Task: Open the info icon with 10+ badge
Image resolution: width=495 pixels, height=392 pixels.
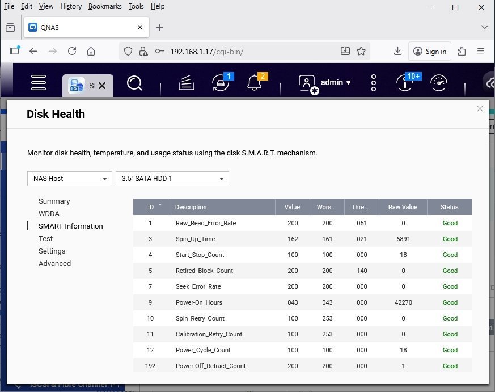Action: coord(405,83)
